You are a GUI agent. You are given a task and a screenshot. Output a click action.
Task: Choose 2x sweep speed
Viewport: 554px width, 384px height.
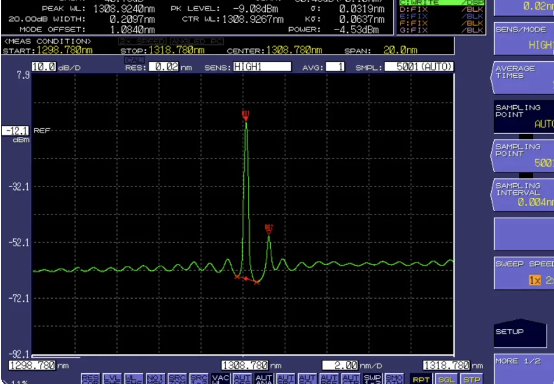click(549, 280)
